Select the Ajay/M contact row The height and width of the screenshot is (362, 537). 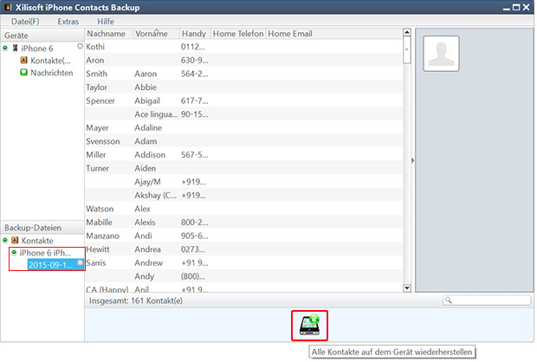(x=243, y=182)
